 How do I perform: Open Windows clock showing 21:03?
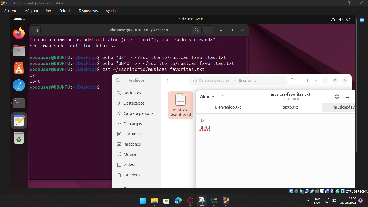click(x=348, y=201)
